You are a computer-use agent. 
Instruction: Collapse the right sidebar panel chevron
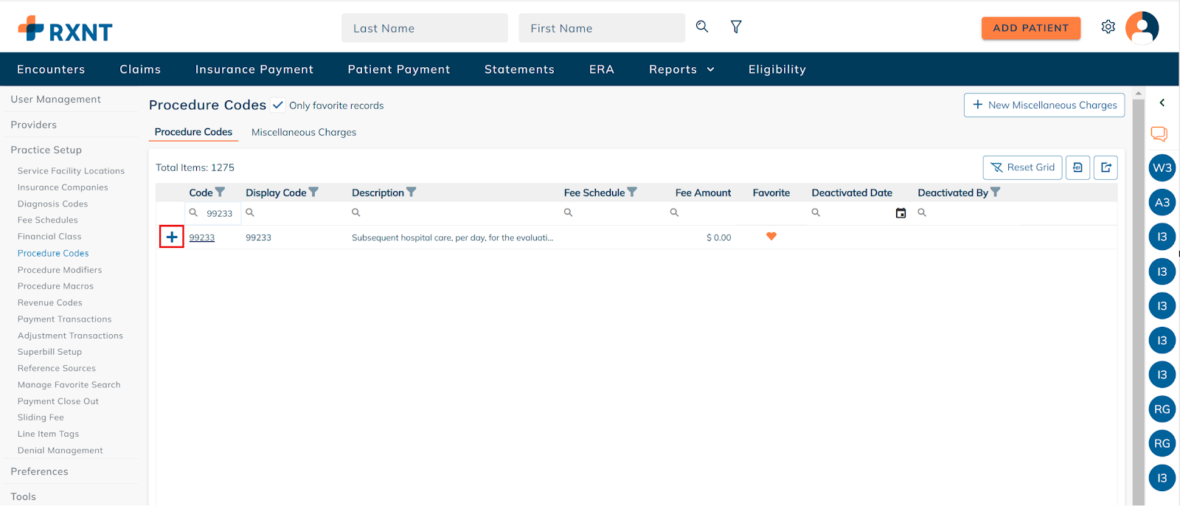point(1162,103)
